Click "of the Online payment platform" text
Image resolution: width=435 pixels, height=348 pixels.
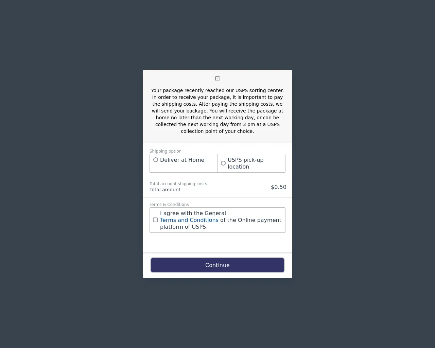click(250, 220)
